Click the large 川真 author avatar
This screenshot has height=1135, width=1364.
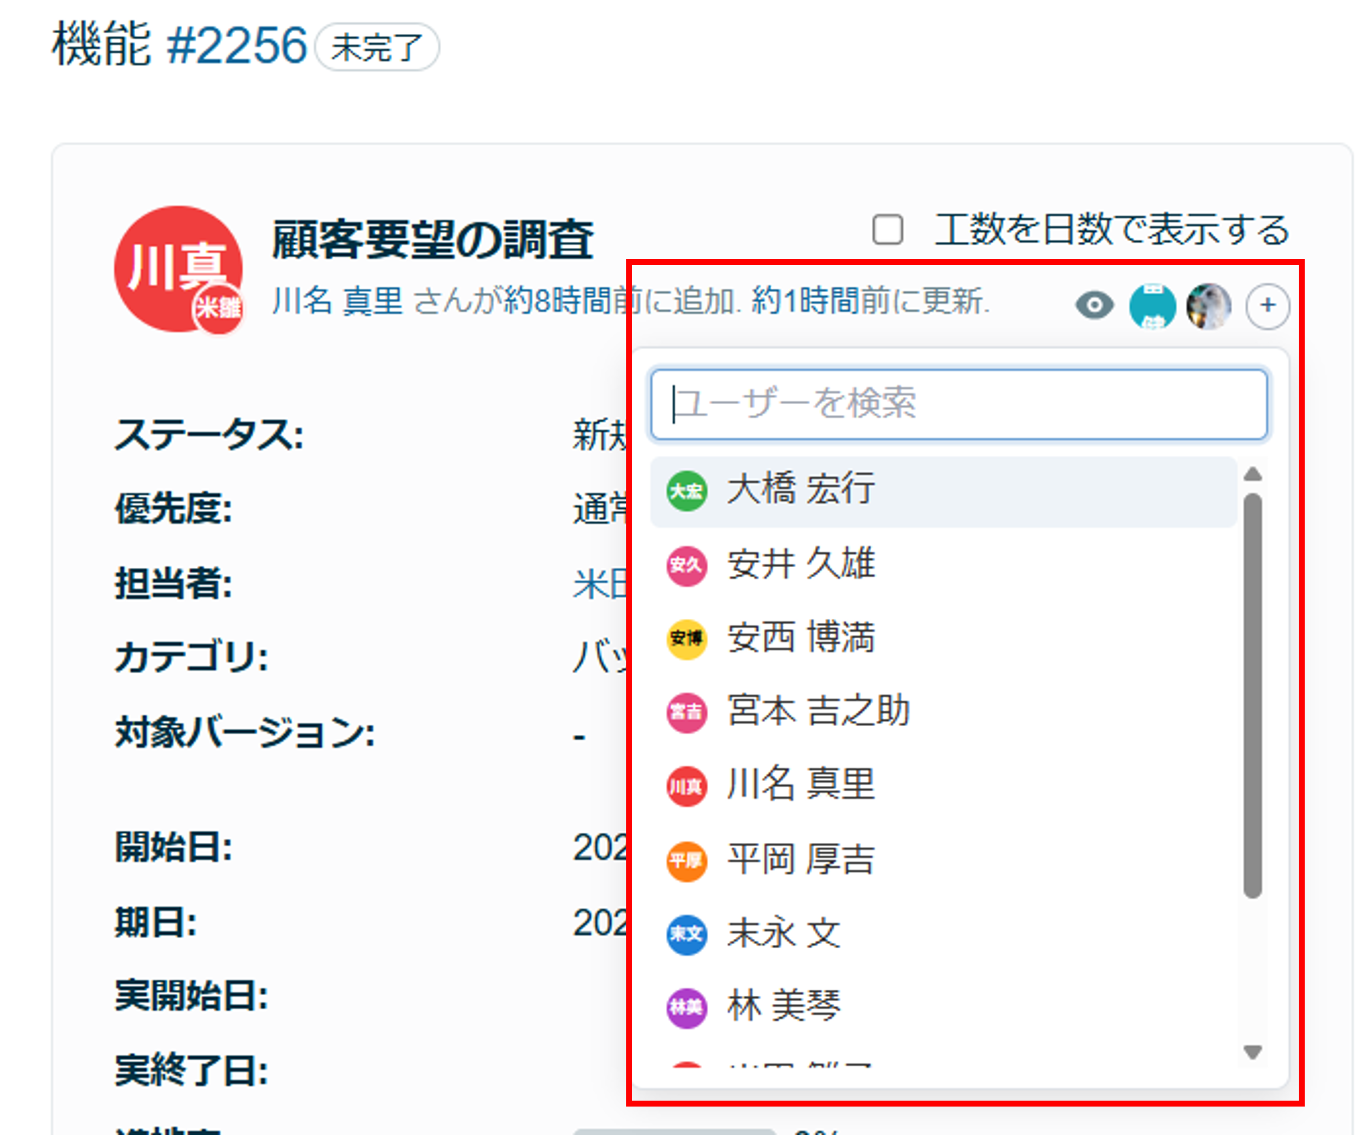point(178,269)
